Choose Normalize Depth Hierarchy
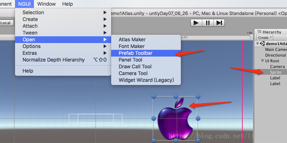287x143 pixels. [x=63, y=60]
